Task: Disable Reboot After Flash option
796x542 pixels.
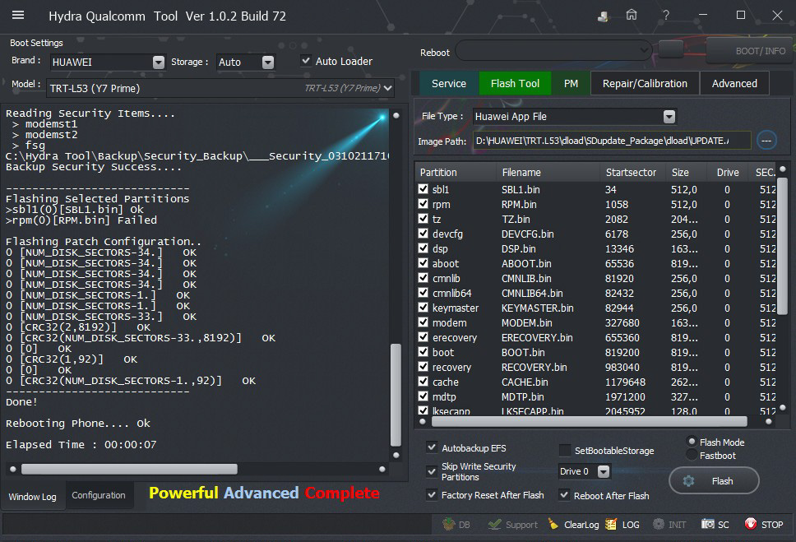Action: [x=564, y=495]
